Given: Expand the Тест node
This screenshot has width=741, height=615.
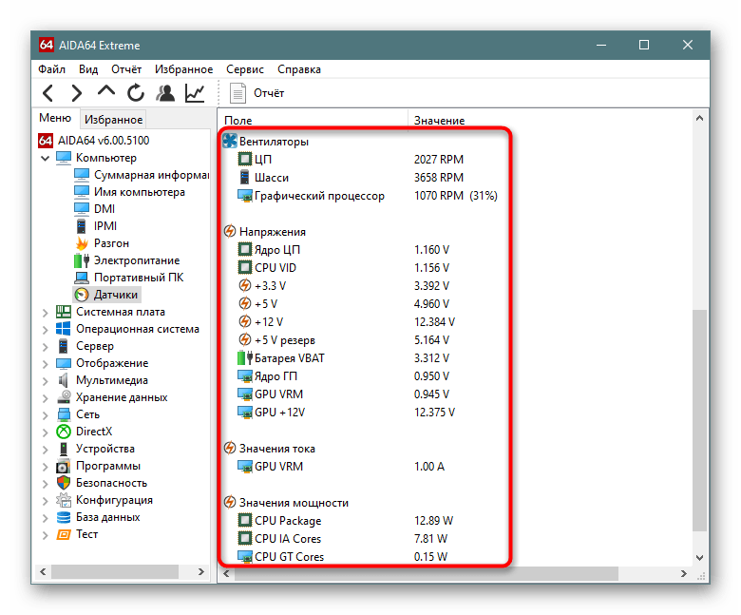Looking at the screenshot, I should [x=45, y=534].
